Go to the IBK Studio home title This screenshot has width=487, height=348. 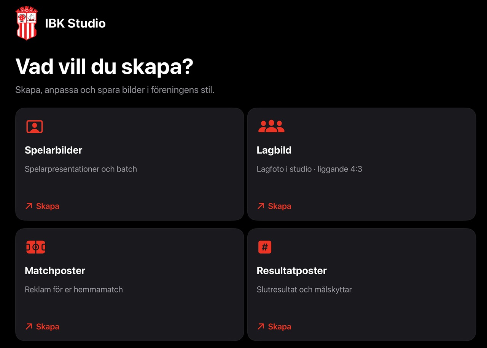[x=75, y=23]
